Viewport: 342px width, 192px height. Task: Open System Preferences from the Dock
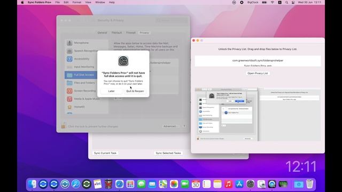tap(250, 184)
